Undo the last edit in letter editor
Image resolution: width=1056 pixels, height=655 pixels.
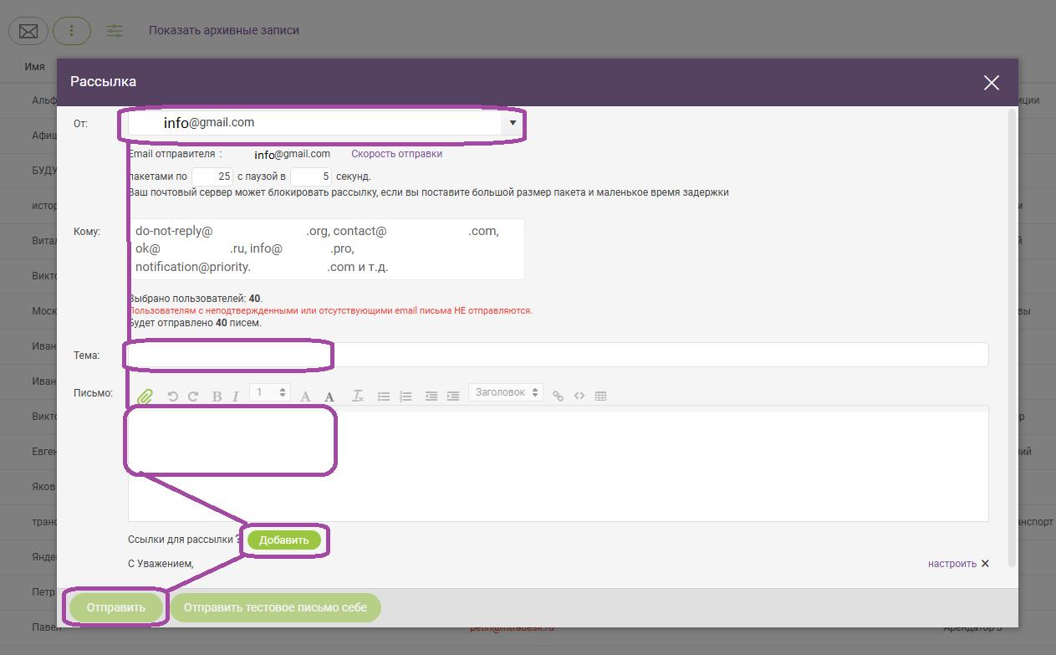pyautogui.click(x=173, y=397)
